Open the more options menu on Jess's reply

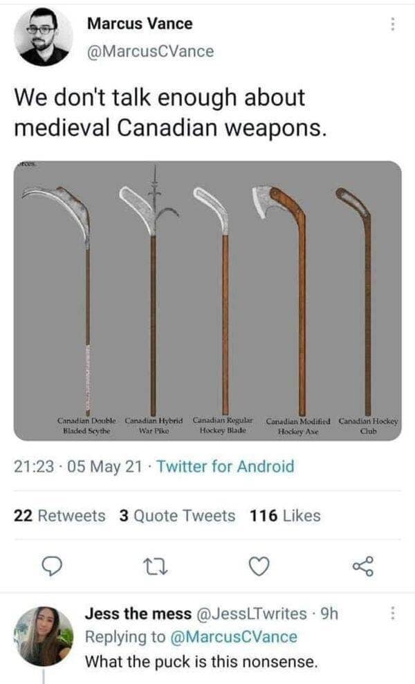click(x=392, y=613)
